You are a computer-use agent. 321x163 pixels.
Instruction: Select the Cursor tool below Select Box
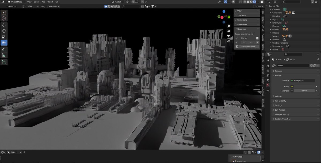[4, 18]
